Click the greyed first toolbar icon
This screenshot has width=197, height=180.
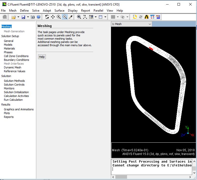click(5, 17)
